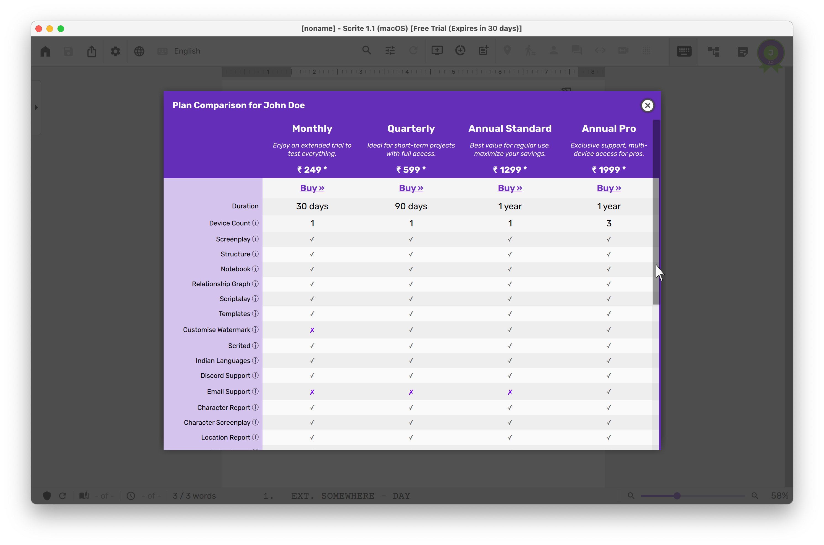Switch to the Notebook tab icon
824x545 pixels.
pos(742,52)
